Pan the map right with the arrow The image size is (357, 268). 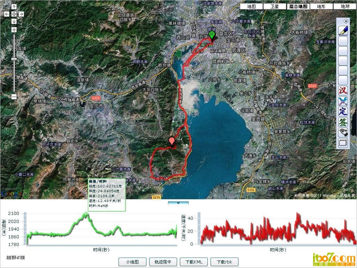click(x=21, y=14)
